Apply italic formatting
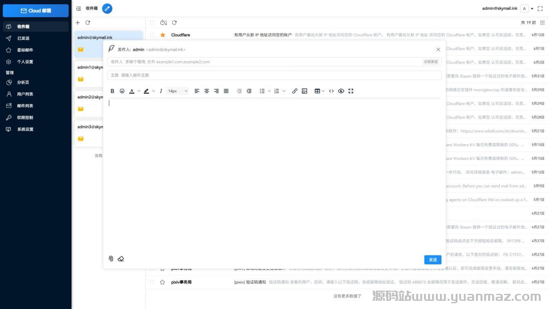This screenshot has width=549, height=309. (161, 91)
